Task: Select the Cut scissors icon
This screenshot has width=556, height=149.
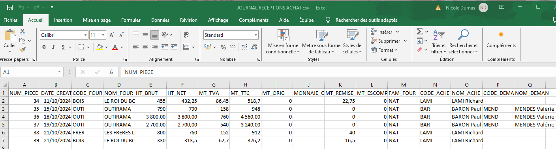Action: pyautogui.click(x=23, y=32)
